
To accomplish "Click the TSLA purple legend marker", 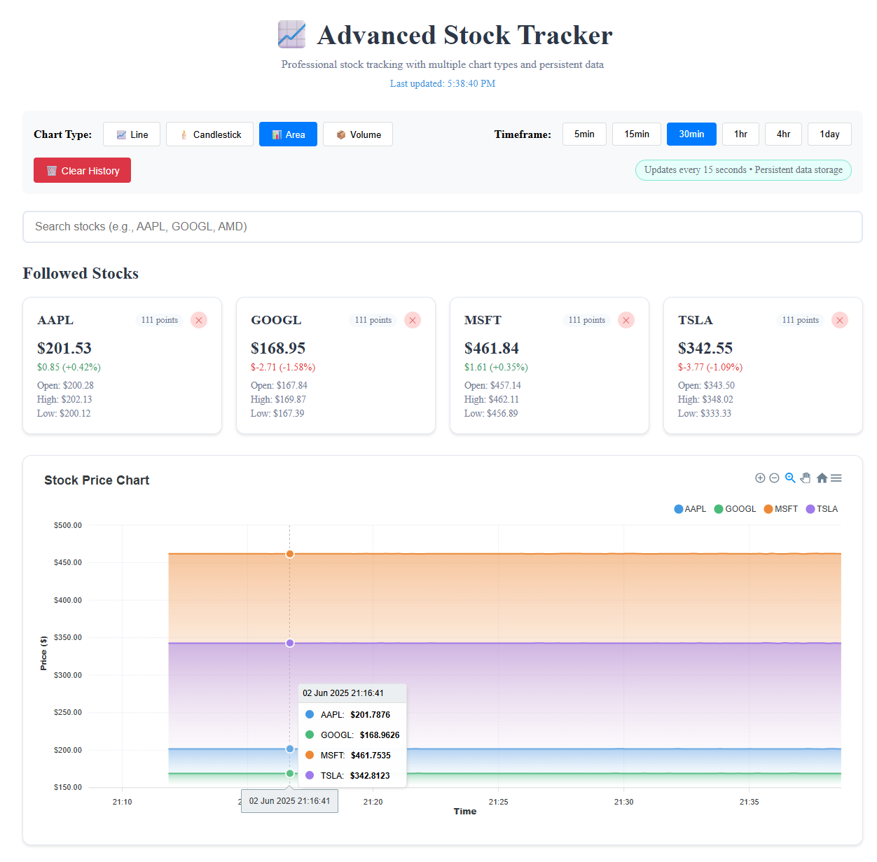I will (x=810, y=509).
